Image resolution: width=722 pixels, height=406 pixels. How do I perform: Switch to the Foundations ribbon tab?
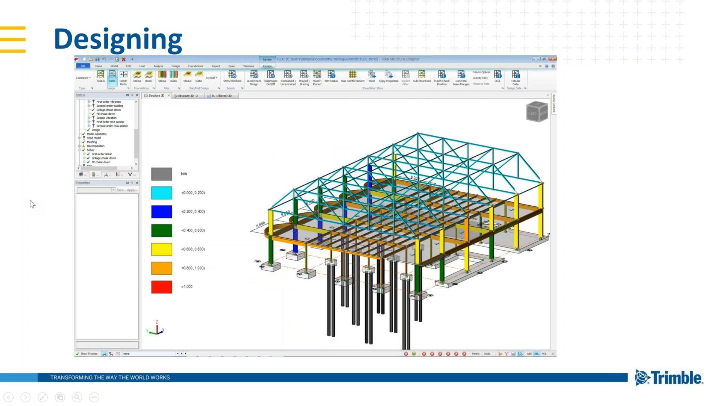(196, 66)
